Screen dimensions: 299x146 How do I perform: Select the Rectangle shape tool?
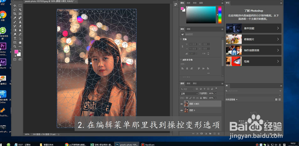(x=15, y=42)
